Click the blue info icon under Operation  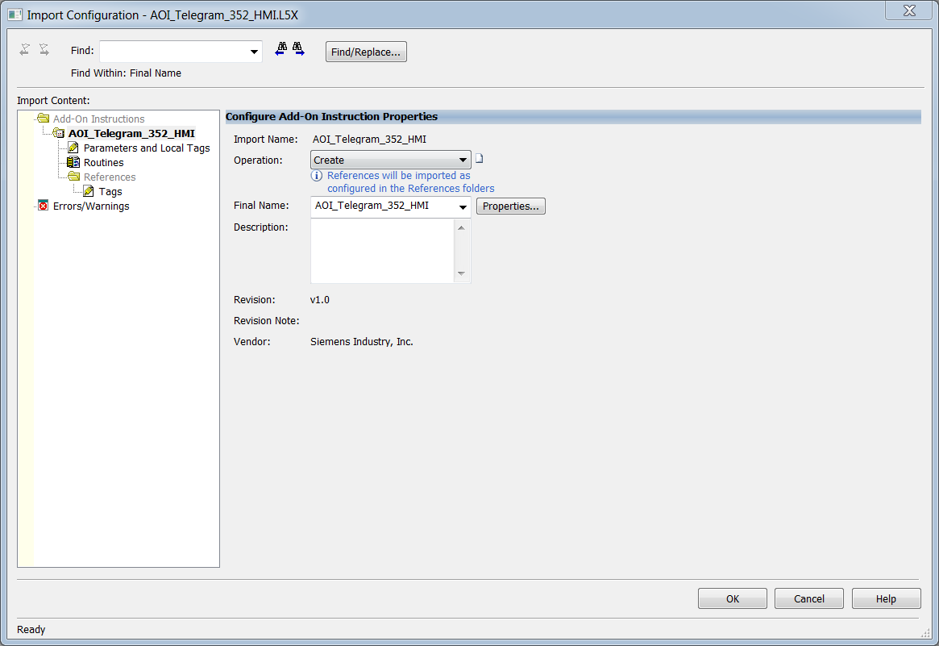point(317,176)
